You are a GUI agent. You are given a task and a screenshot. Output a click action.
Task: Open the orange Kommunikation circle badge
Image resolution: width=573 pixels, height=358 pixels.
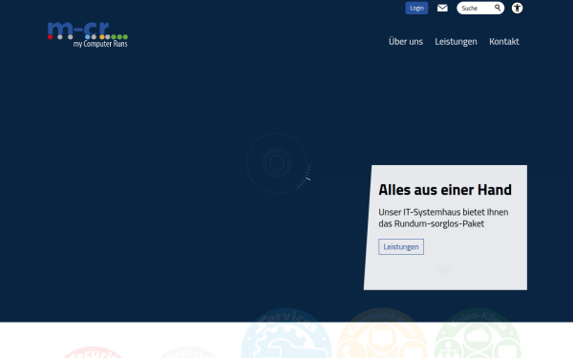point(382,334)
